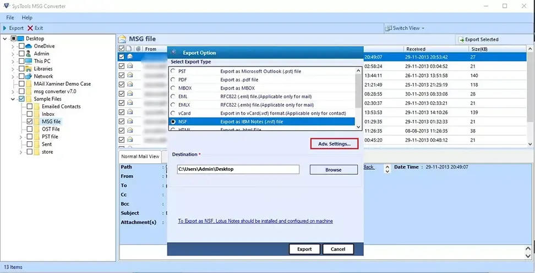
Task: Click the mail icon in first list row
Action: 130,57
